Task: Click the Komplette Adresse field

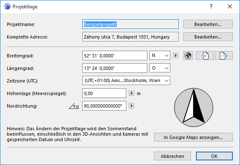Action: click(130, 37)
